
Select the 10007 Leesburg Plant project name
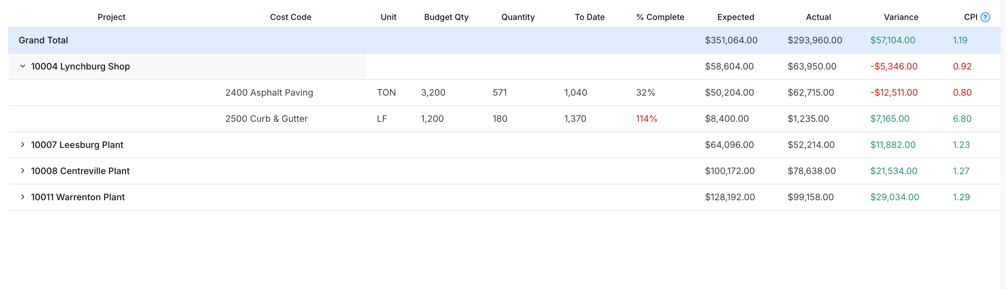77,145
